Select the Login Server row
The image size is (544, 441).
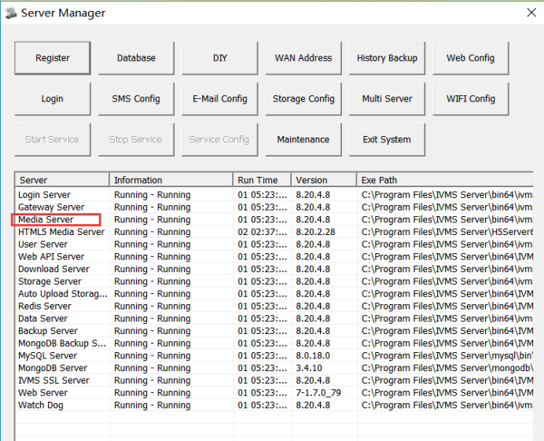click(x=274, y=195)
